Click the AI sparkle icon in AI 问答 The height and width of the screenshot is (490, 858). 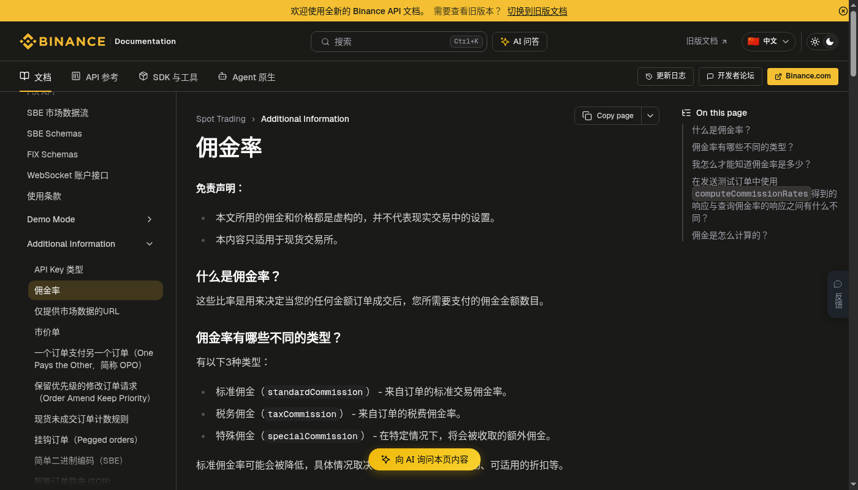click(x=505, y=42)
